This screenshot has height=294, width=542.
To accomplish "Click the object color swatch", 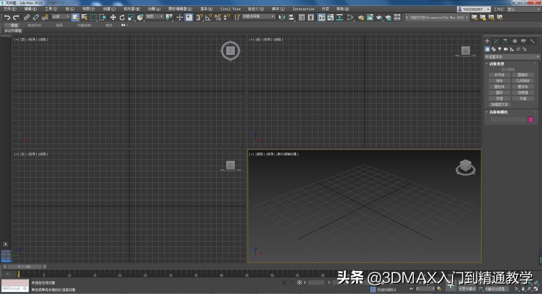I will click(x=530, y=120).
